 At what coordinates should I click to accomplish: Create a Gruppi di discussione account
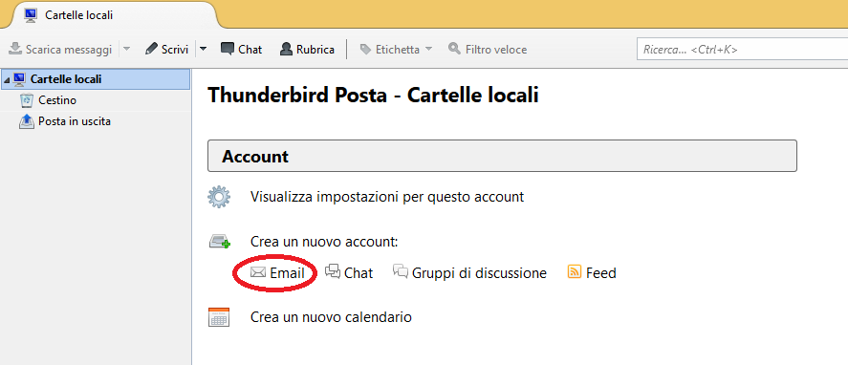pos(469,273)
